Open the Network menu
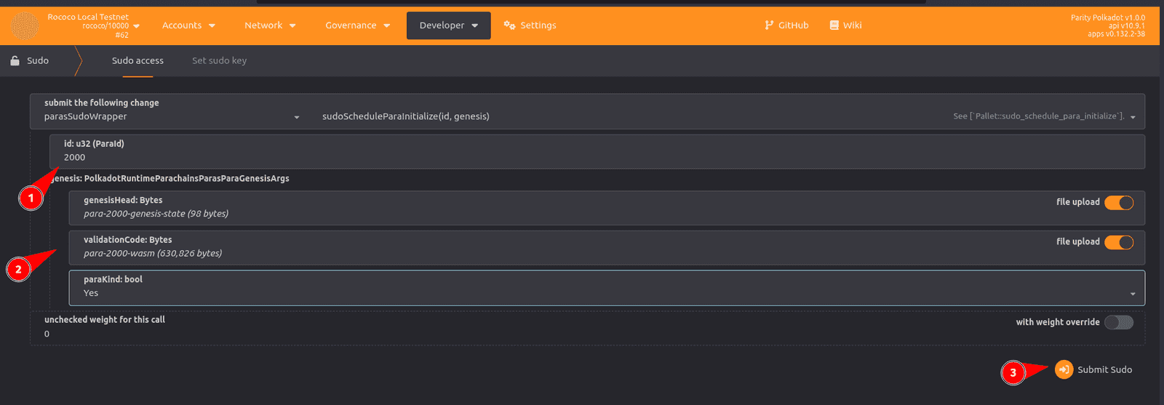This screenshot has width=1164, height=405. [270, 25]
